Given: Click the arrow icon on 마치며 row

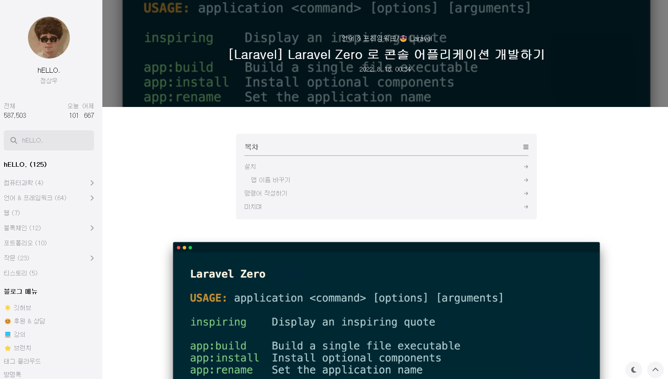Looking at the screenshot, I should pyautogui.click(x=526, y=207).
